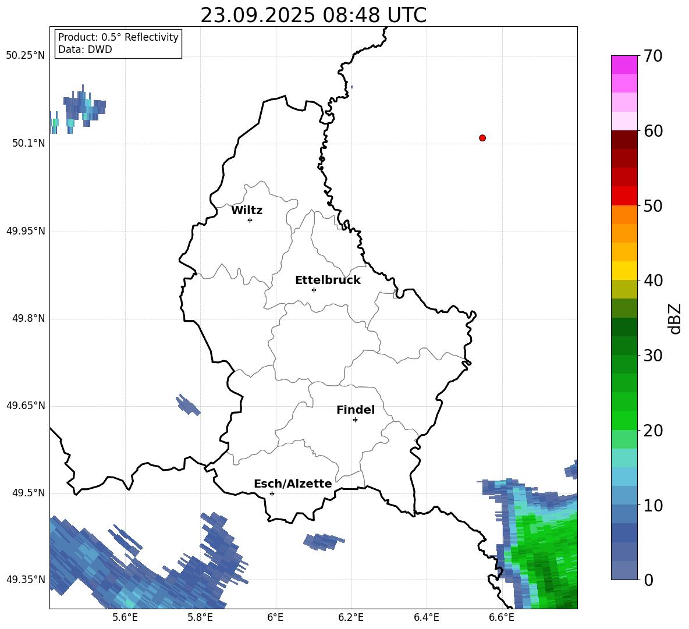Click the Wiltz location cross marker
This screenshot has height=629, width=689.
(250, 220)
